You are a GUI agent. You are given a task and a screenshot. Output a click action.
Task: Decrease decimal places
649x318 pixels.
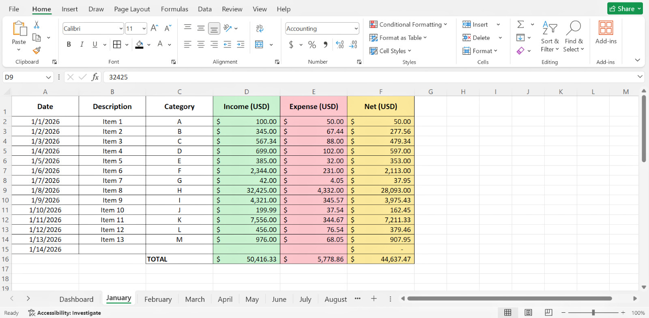(x=353, y=45)
